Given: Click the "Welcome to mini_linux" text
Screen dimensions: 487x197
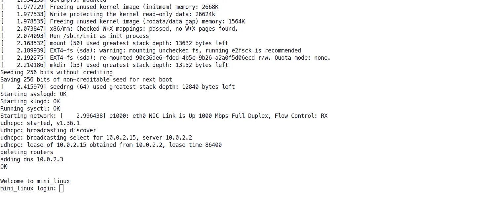Looking at the screenshot, I should (x=35, y=181).
